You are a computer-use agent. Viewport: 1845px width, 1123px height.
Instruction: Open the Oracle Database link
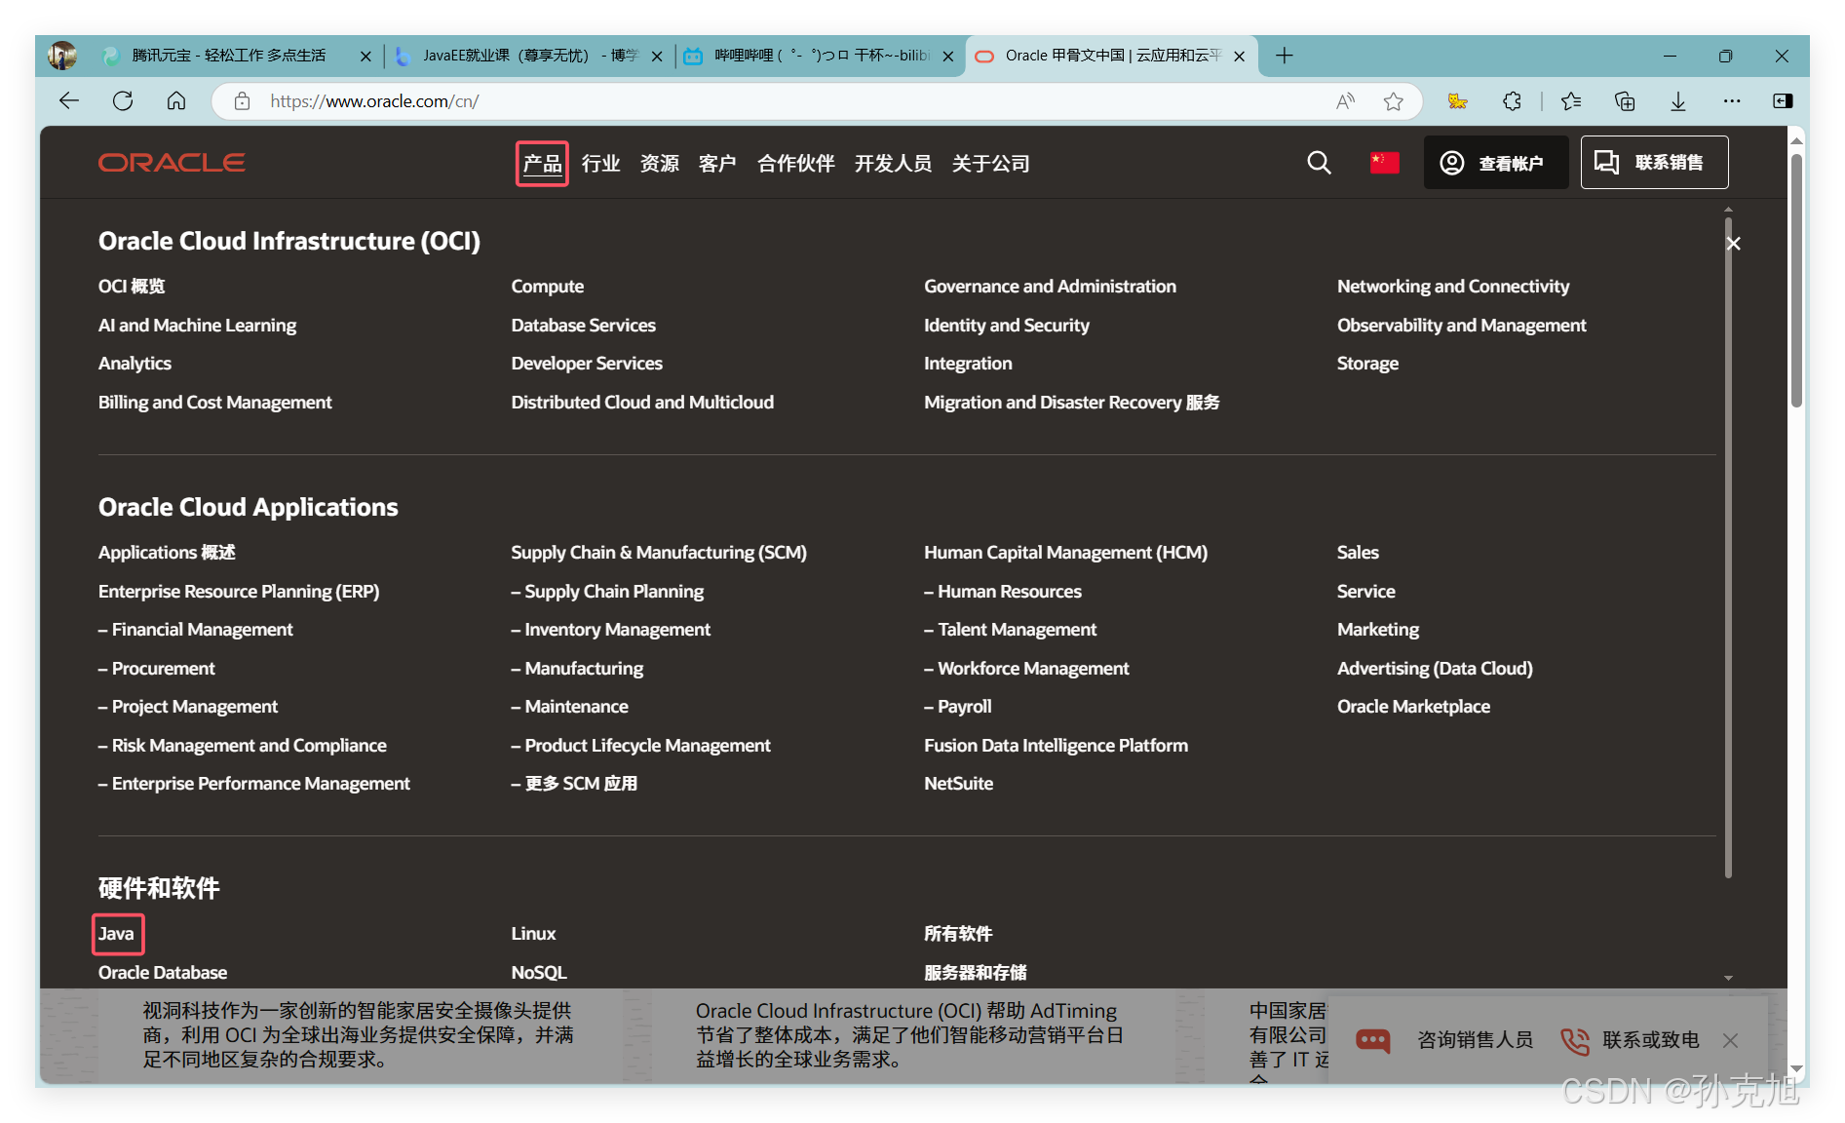(162, 973)
